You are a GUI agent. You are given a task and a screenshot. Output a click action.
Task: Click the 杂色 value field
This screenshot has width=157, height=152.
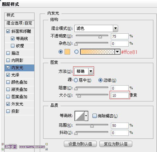120,44
